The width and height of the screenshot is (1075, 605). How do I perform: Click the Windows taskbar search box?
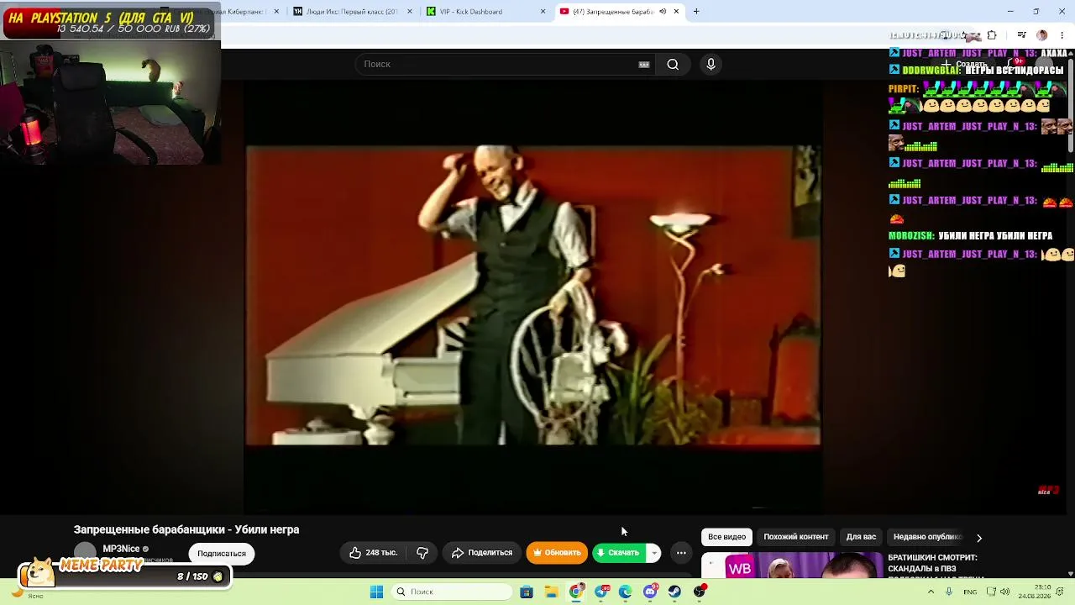453,592
